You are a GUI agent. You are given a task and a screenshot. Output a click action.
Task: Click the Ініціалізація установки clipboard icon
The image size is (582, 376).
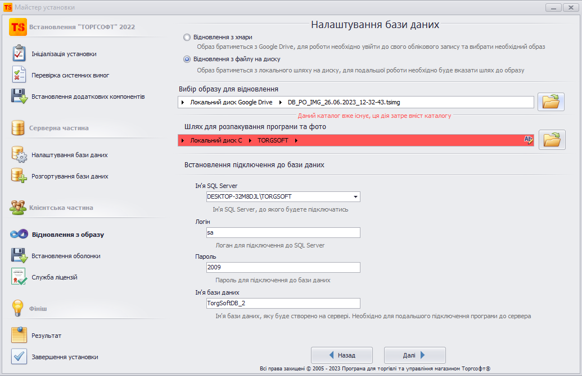pos(19,54)
